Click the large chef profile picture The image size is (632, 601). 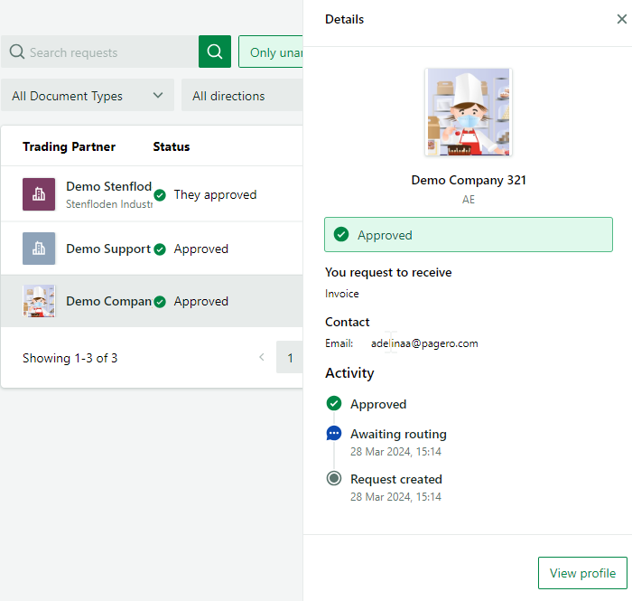pyautogui.click(x=469, y=112)
